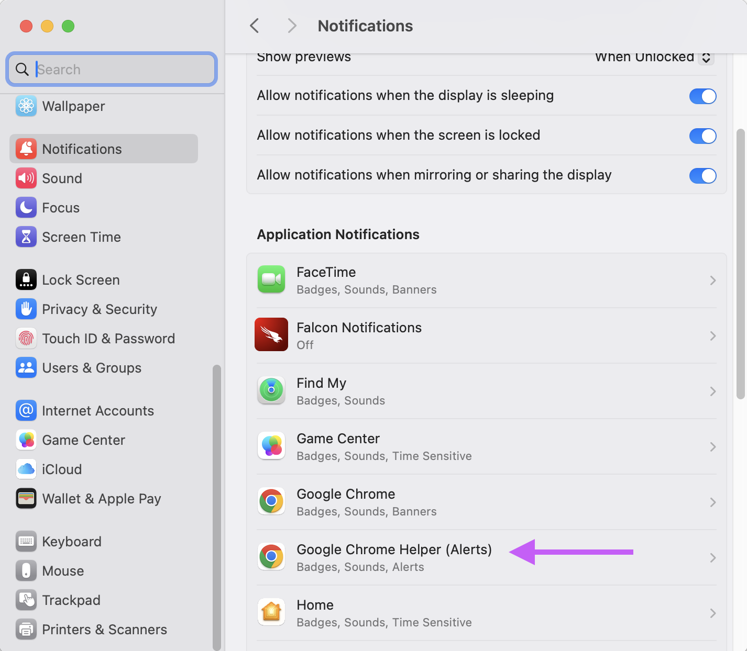The width and height of the screenshot is (747, 651).
Task: Select the Notifications bell icon in sidebar
Action: coord(26,149)
